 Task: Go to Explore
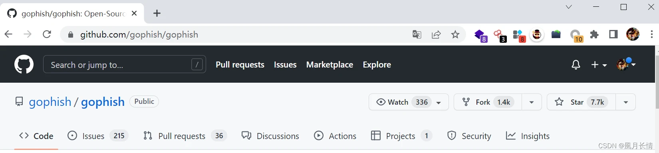coord(377,65)
